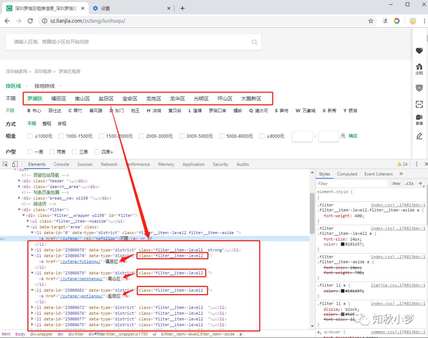Screen dimensions: 428x338
Task: Check the 两居 room type checkbox
Action: 52,152
